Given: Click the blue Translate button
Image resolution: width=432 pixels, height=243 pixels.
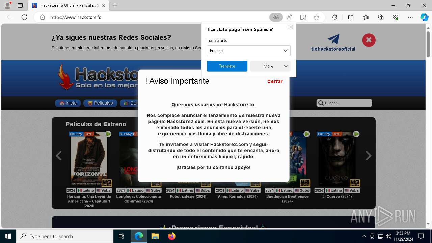Looking at the screenshot, I should pos(227,66).
